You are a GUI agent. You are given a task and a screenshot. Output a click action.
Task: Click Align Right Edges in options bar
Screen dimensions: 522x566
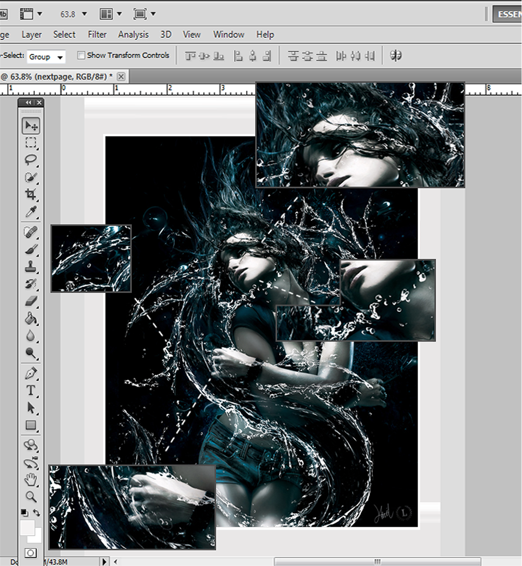tap(267, 56)
